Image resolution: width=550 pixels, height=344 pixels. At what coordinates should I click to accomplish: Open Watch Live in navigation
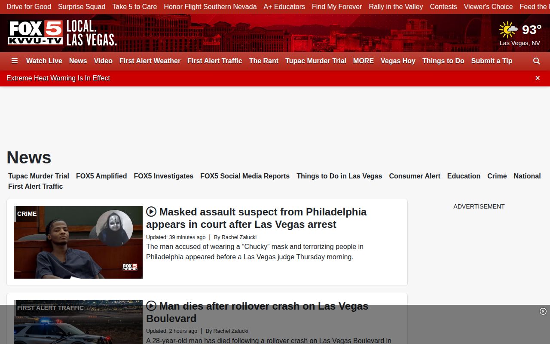[x=44, y=61]
